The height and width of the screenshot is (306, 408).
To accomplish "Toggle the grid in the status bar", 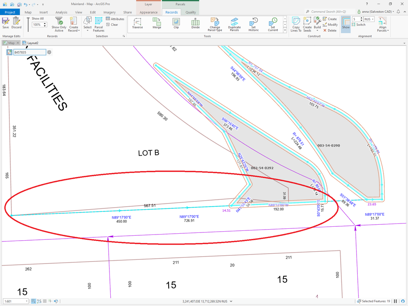I will (45, 302).
